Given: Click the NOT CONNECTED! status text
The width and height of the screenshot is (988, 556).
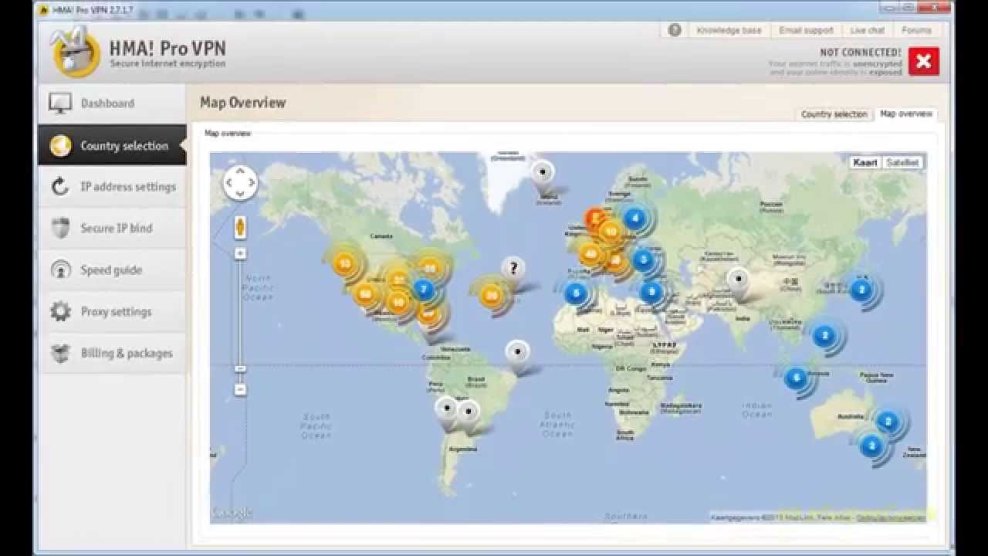Looking at the screenshot, I should coord(861,53).
